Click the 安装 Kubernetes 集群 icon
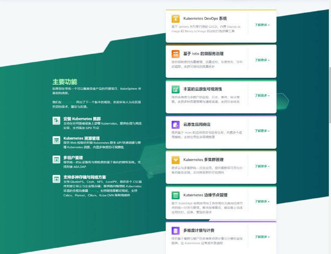Viewport: 331px width, 254px height. [56, 120]
